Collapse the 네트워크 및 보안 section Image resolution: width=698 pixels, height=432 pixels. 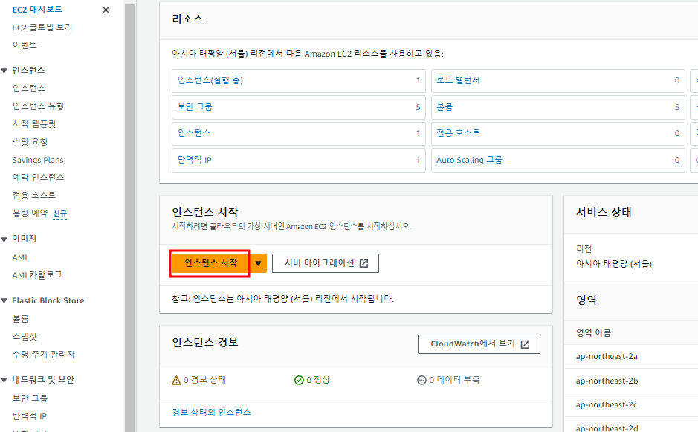coord(4,380)
